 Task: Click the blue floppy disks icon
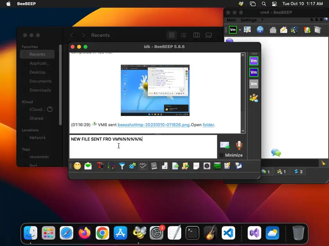coord(238,166)
